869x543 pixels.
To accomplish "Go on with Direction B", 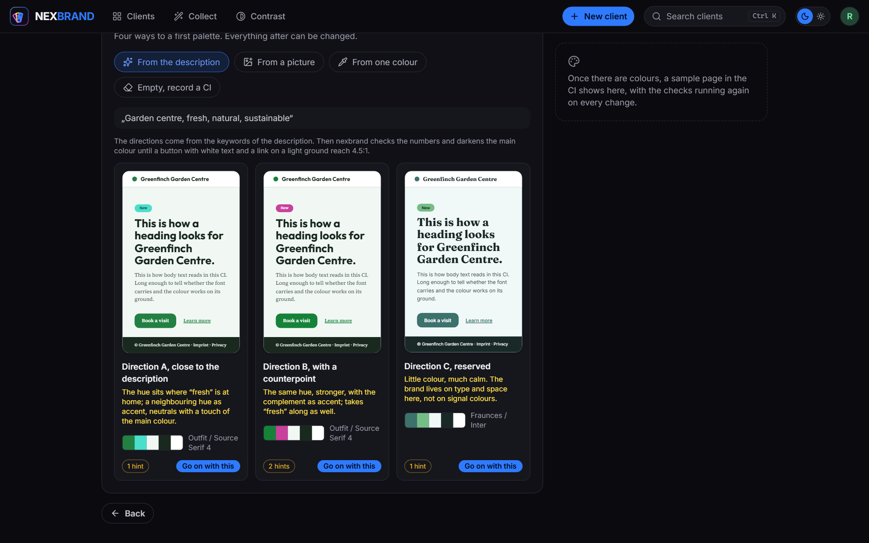I will click(x=349, y=466).
